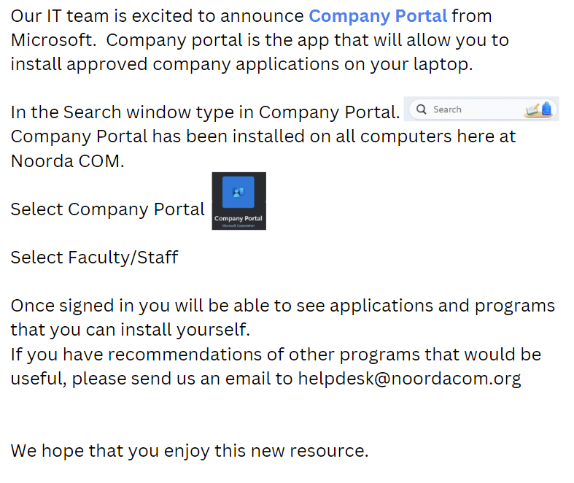
Task: Click the "Select Faculty/Staff" text
Action: 94,257
